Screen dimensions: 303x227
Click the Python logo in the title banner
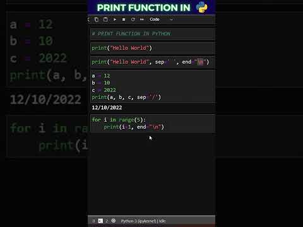pyautogui.click(x=201, y=7)
